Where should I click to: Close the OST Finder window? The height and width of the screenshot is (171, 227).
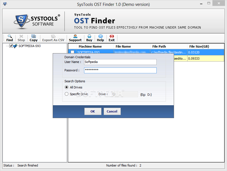[x=219, y=3]
